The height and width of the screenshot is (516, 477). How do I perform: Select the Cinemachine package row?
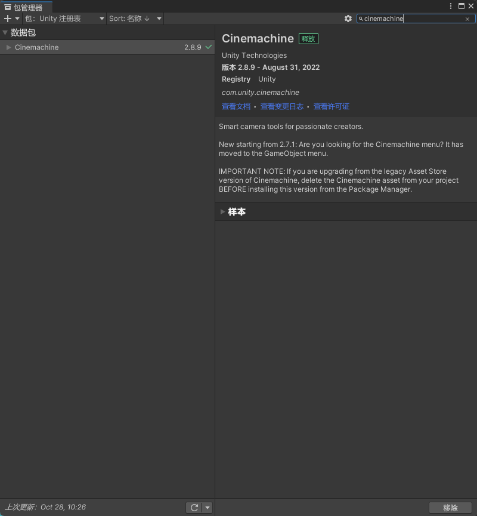(x=107, y=47)
